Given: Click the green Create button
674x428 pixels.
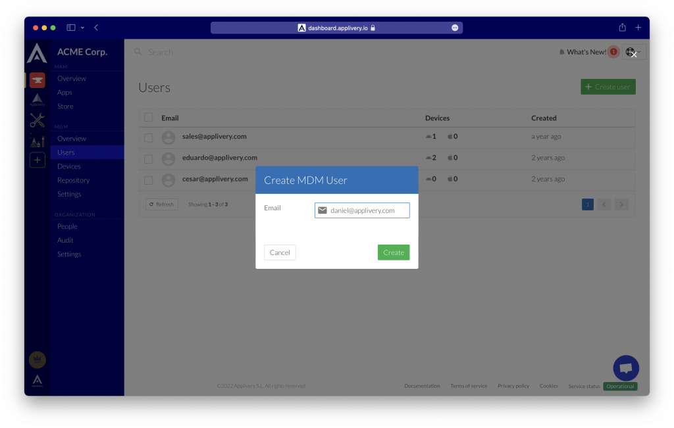Looking at the screenshot, I should coord(394,252).
